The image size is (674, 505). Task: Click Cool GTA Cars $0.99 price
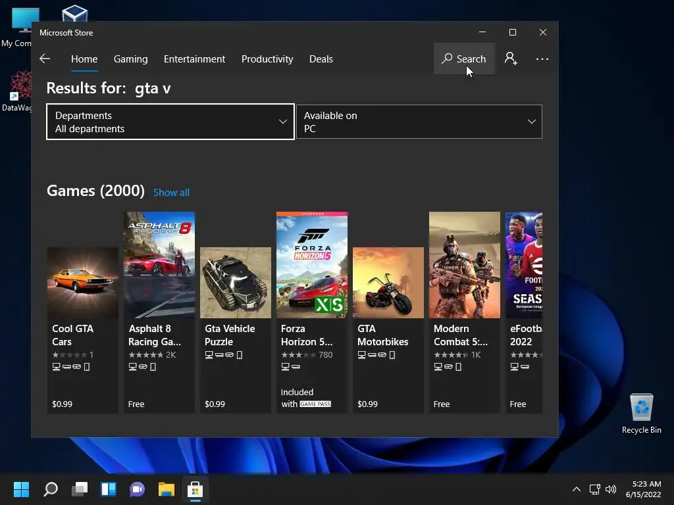(x=63, y=404)
